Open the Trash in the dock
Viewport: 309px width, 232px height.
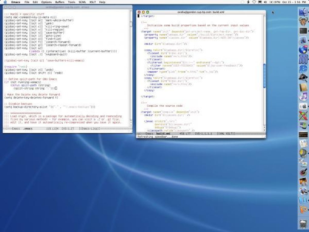[303, 224]
